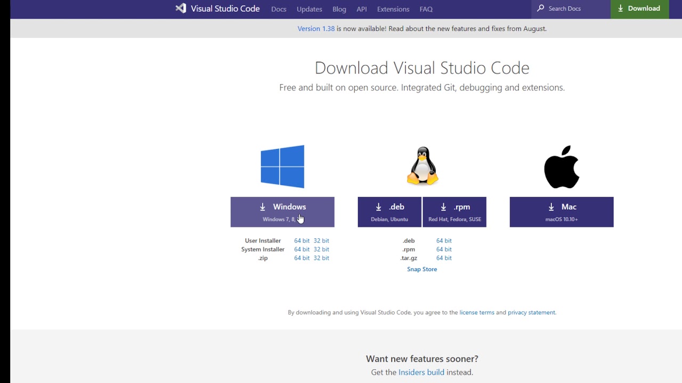Click the search magnifier icon in header

pyautogui.click(x=541, y=9)
